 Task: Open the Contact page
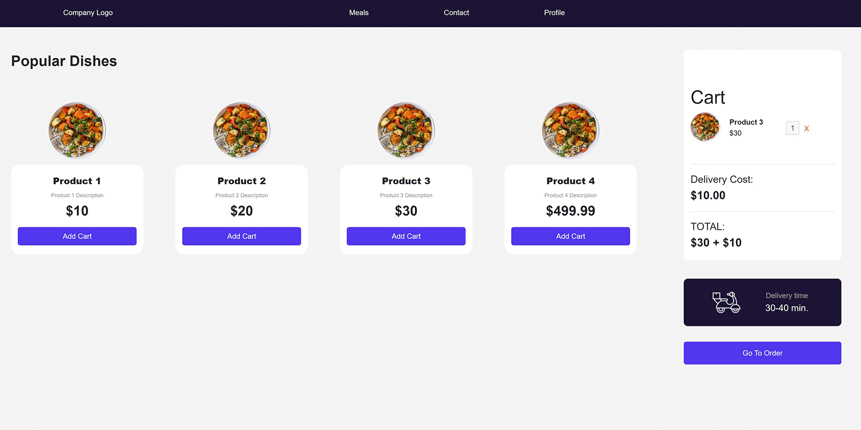coord(456,13)
